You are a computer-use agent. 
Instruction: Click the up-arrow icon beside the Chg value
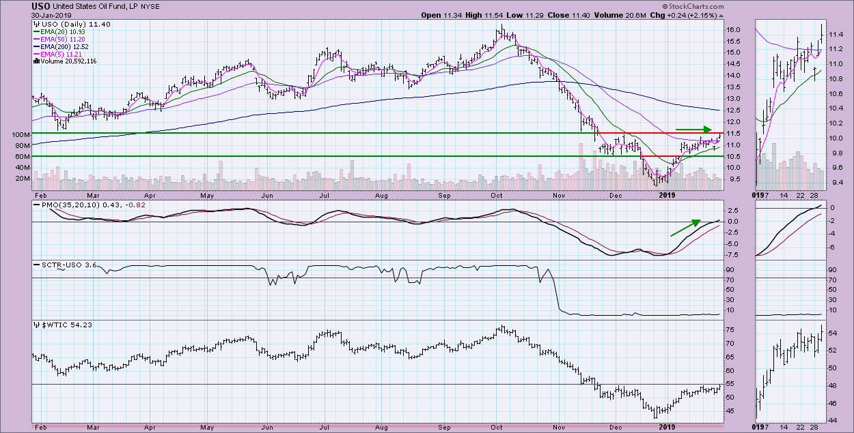[721, 15]
